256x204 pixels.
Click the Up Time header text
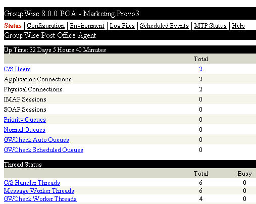tap(55, 50)
